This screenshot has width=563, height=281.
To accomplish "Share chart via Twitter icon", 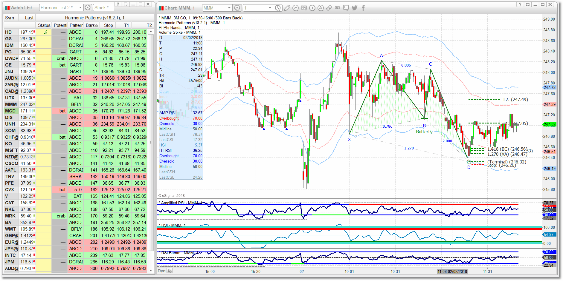I will 355,8.
